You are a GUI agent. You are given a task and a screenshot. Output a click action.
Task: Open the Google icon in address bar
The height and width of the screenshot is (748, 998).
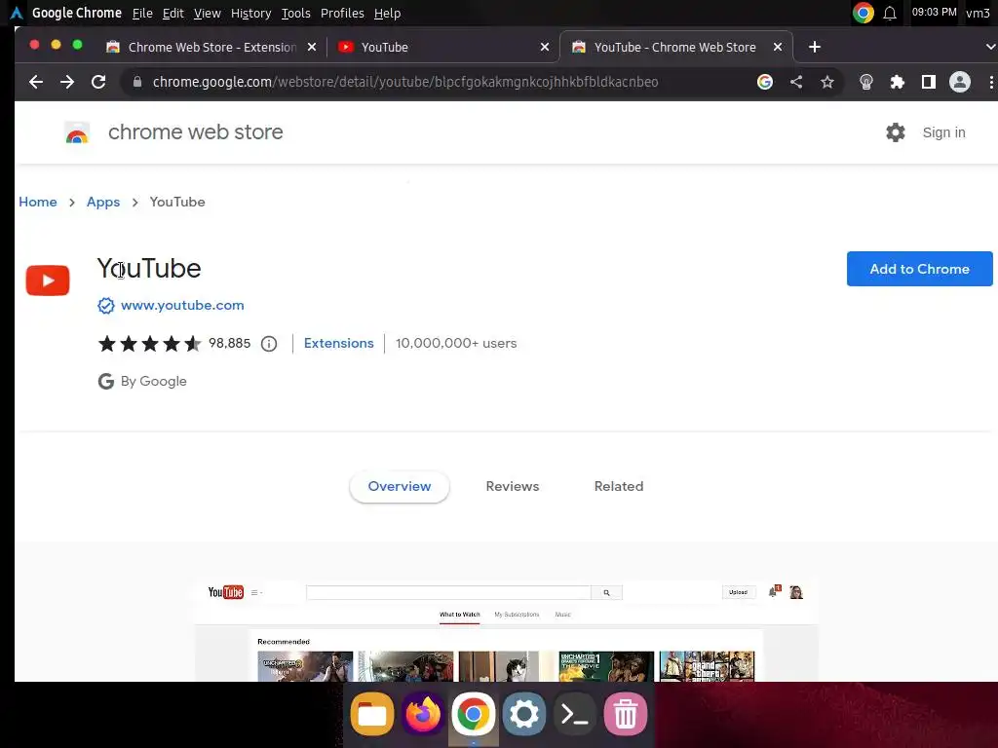[765, 82]
